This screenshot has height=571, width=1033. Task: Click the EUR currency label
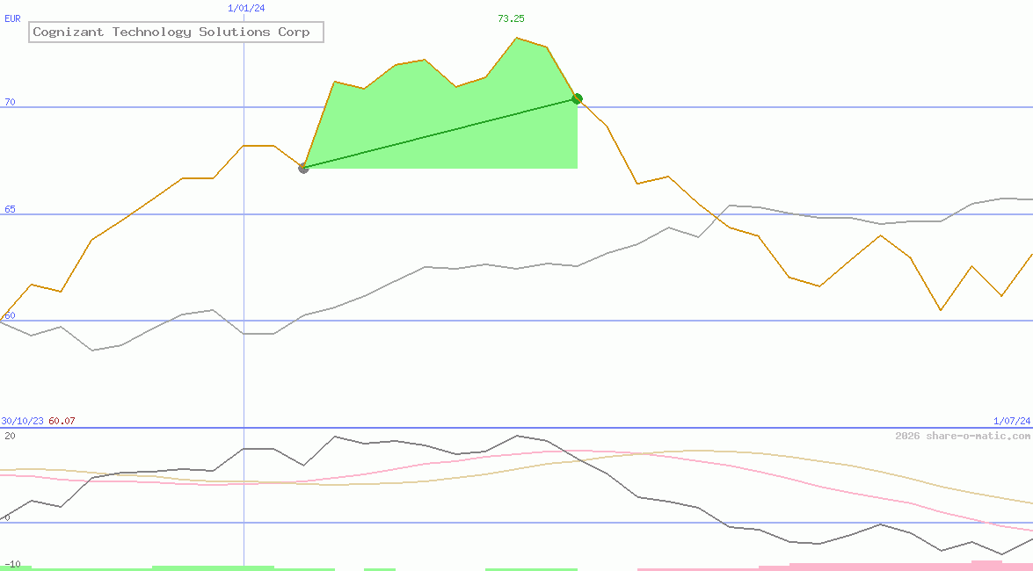[x=12, y=18]
